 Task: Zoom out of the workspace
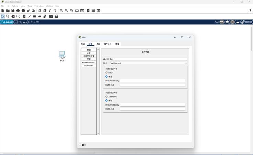71,11
